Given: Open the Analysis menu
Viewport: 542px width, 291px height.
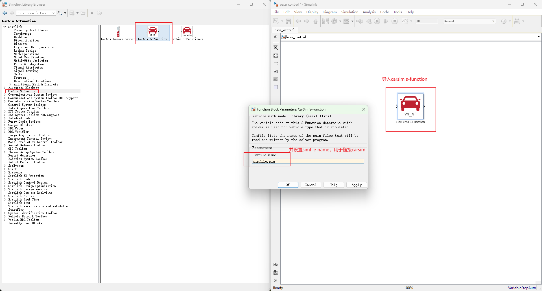Looking at the screenshot, I should (369, 12).
